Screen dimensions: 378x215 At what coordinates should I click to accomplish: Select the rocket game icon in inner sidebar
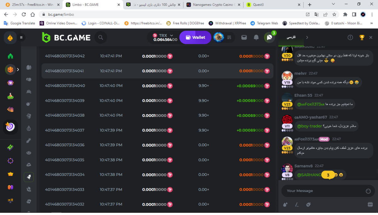[x=29, y=177]
